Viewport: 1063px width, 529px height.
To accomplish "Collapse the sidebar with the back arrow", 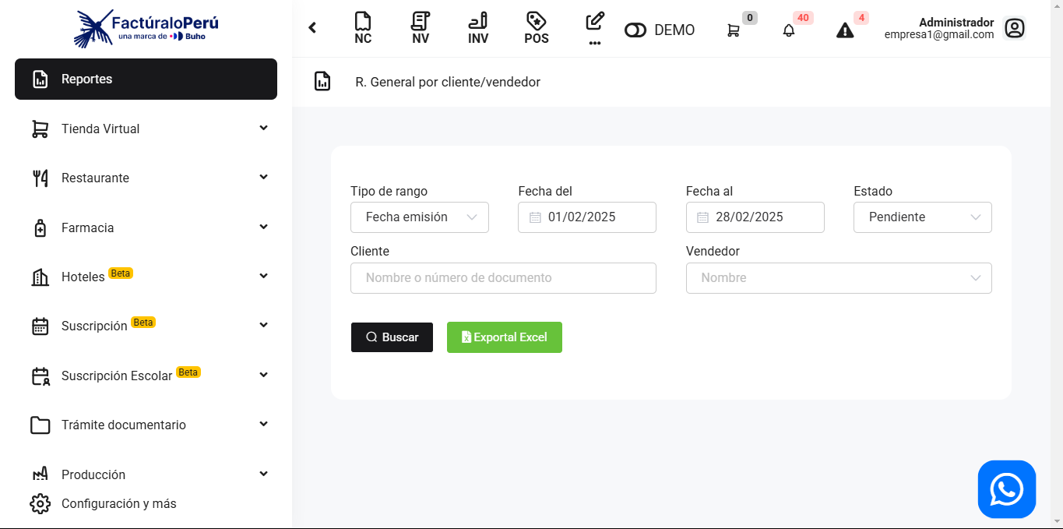I will point(312,28).
